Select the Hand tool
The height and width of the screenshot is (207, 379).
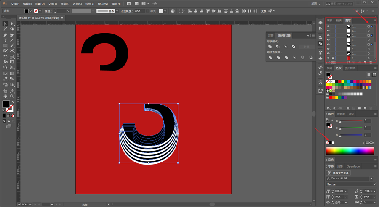(x=5, y=96)
